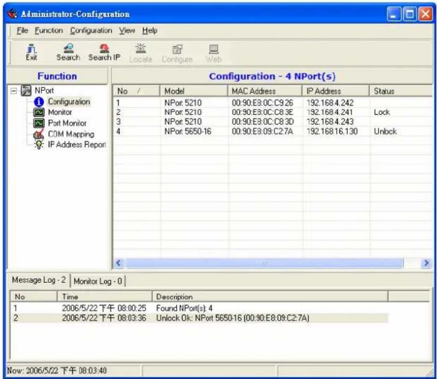Click the COM Mapping tree icon
The image size is (437, 379).
pyautogui.click(x=39, y=134)
